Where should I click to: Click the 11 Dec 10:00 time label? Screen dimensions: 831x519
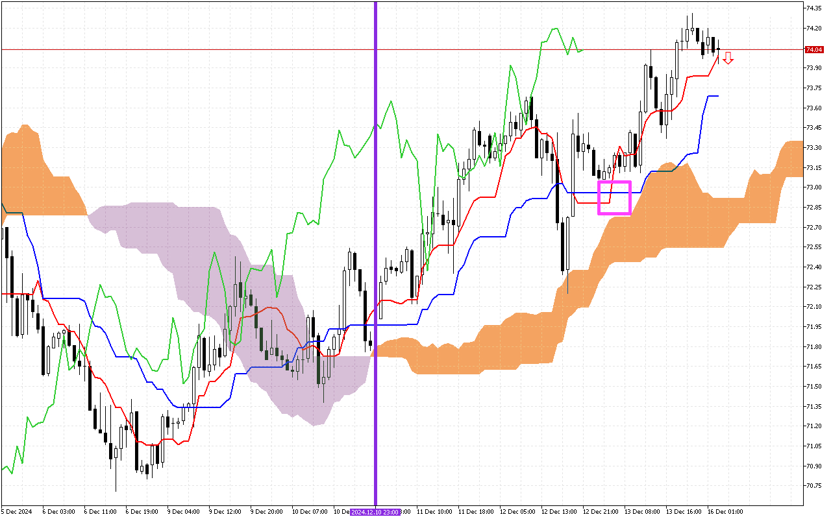pyautogui.click(x=434, y=512)
